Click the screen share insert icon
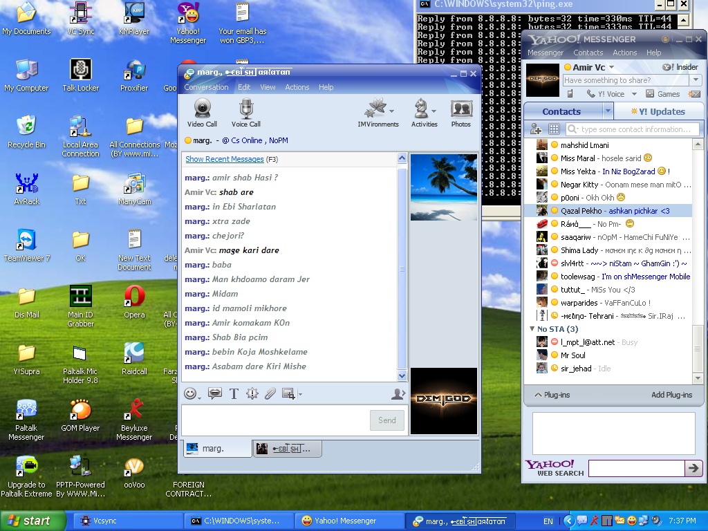 (288, 393)
